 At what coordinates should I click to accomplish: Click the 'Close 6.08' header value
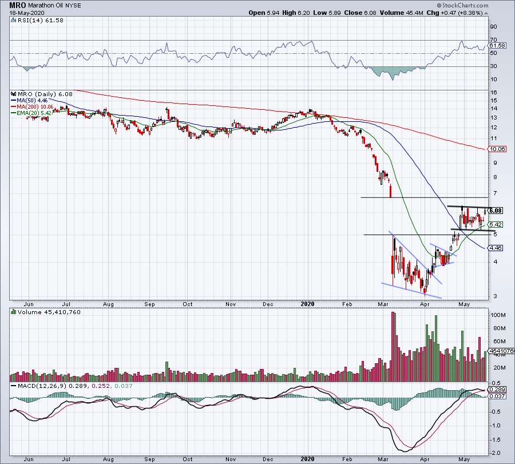pos(360,13)
